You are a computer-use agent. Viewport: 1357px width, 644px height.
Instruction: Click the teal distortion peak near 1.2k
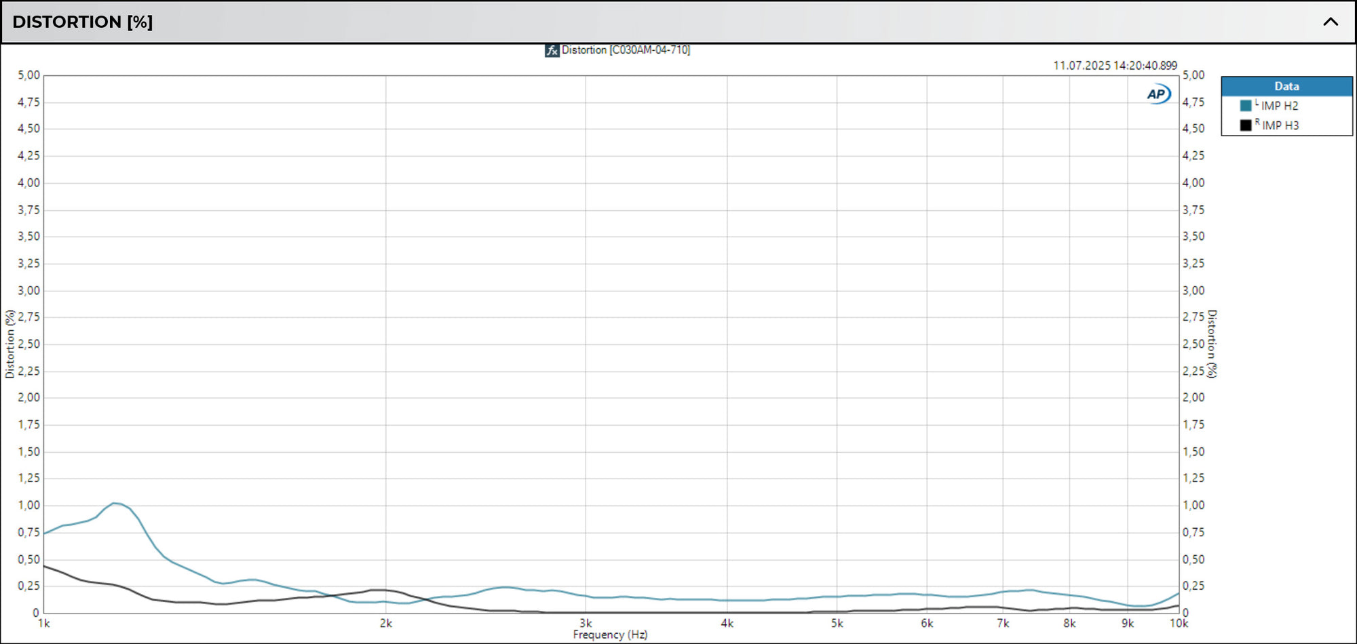coord(115,504)
